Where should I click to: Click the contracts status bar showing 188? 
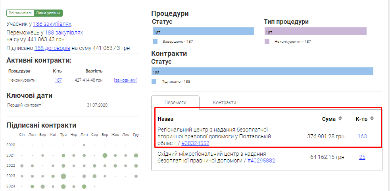click(x=262, y=71)
